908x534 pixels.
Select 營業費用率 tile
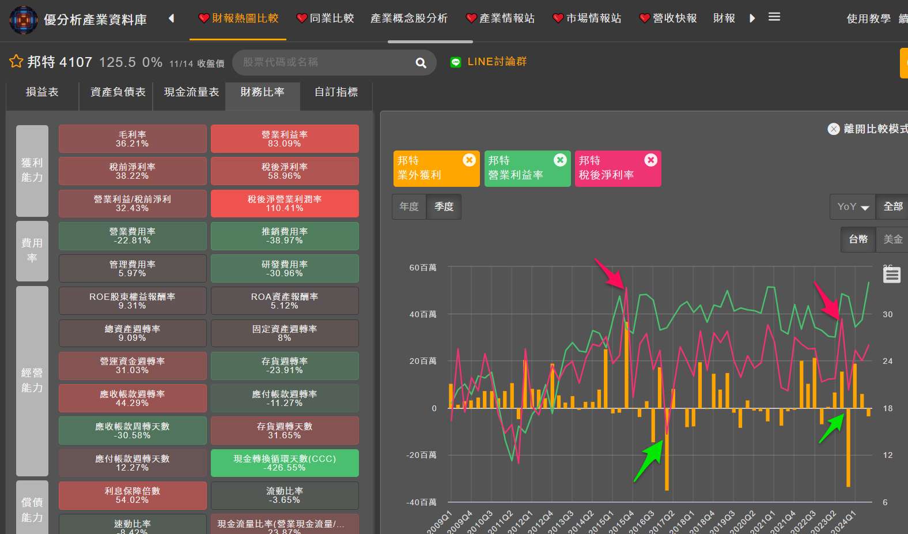[133, 236]
